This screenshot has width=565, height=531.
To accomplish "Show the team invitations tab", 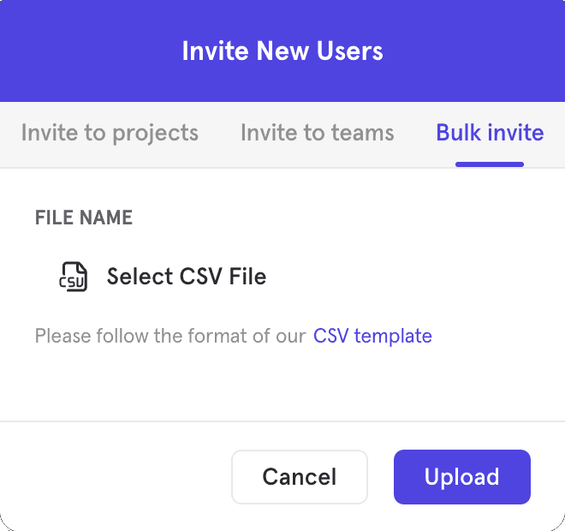I will click(318, 133).
